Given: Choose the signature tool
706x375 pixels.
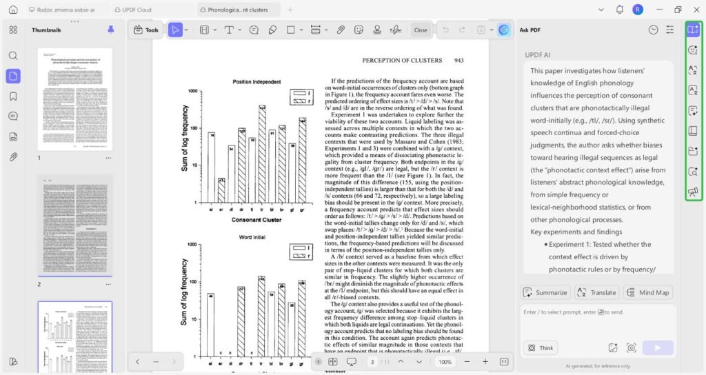Looking at the screenshot, I should point(395,30).
